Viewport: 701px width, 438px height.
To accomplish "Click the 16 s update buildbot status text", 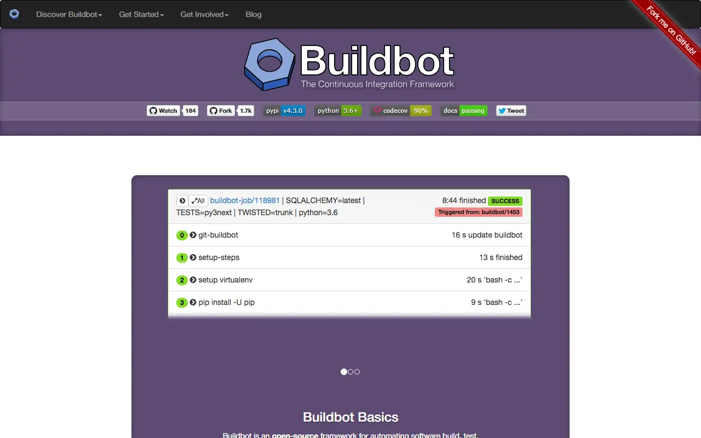I will click(487, 235).
